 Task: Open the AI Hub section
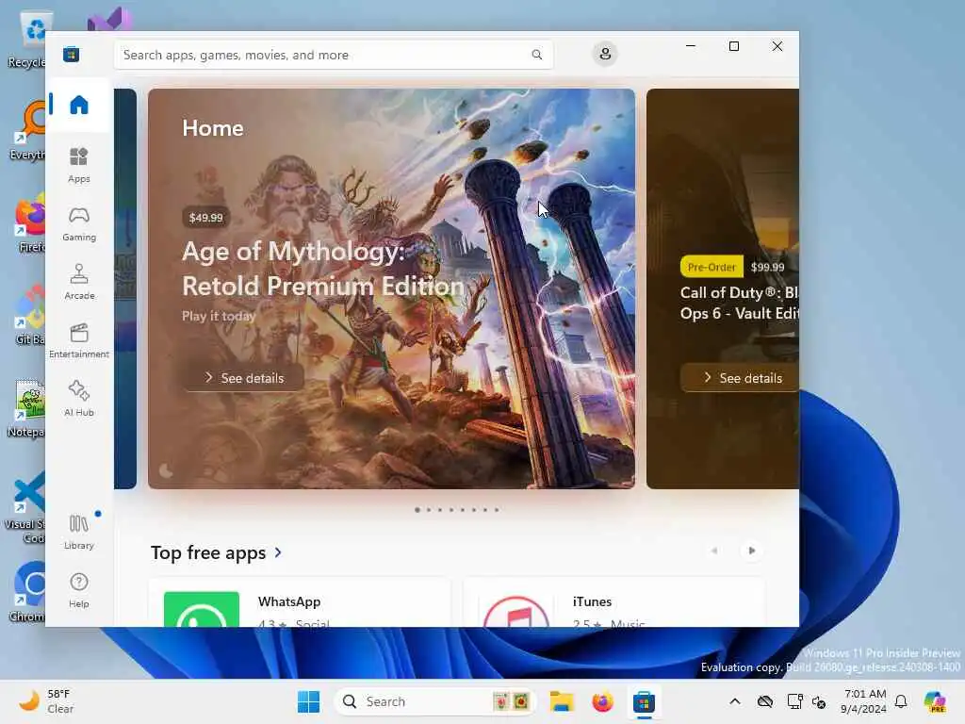point(79,399)
